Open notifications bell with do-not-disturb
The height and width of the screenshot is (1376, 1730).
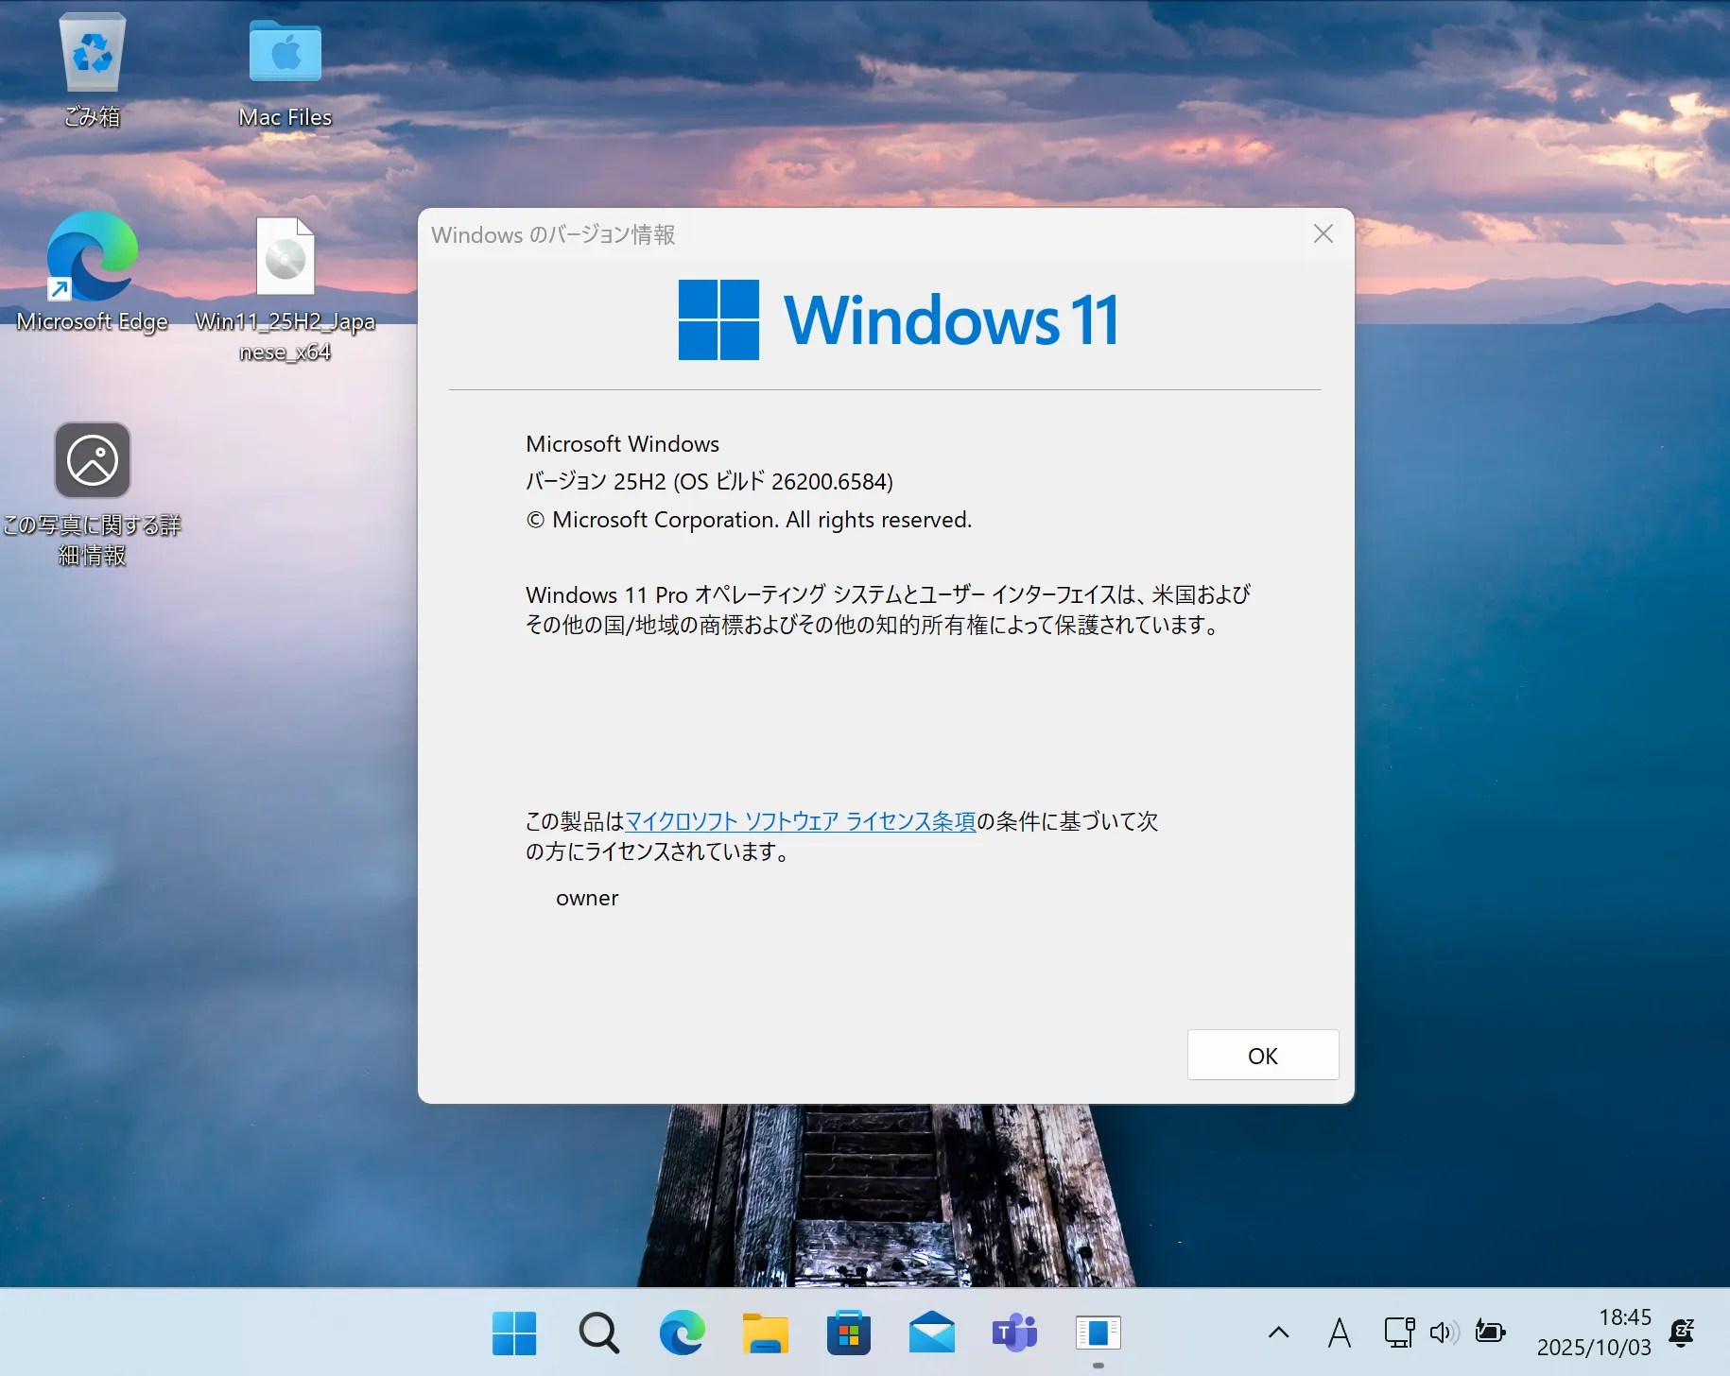pos(1682,1333)
